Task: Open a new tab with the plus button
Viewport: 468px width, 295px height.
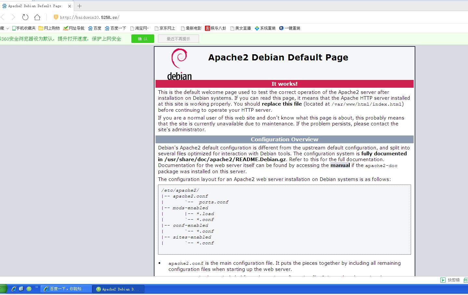Action: click(x=79, y=6)
